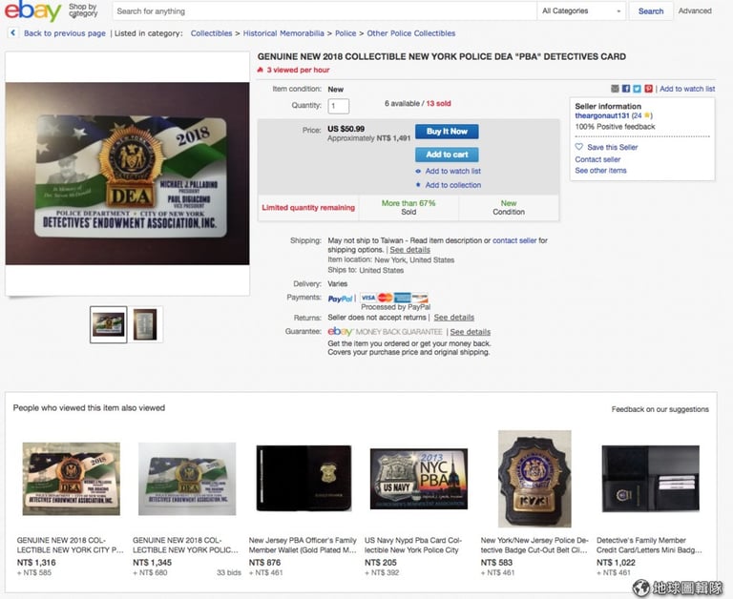Expand the Shop by category menu

click(83, 10)
